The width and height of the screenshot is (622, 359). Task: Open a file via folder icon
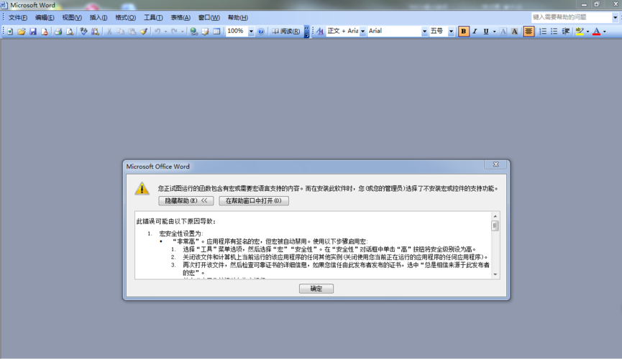22,32
